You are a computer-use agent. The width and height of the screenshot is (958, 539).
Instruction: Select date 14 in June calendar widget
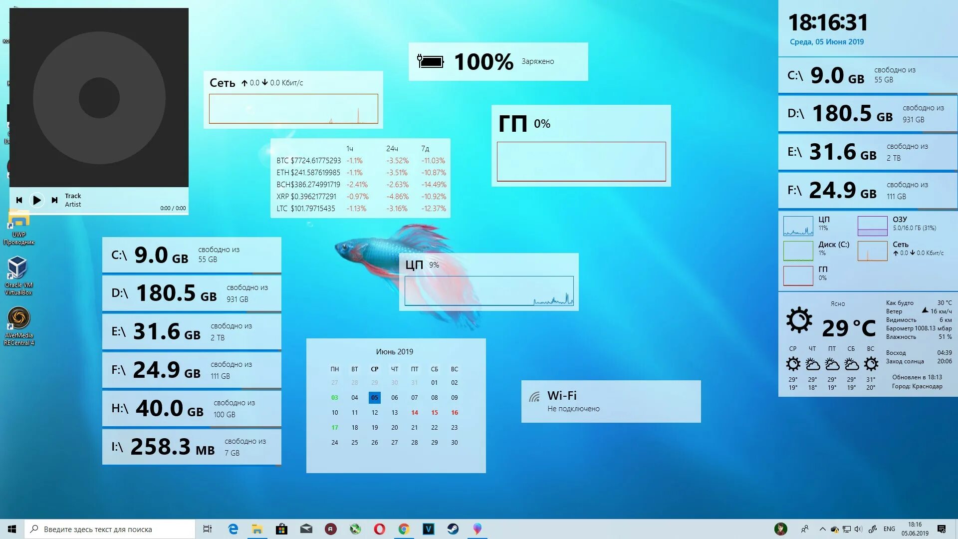coord(415,413)
